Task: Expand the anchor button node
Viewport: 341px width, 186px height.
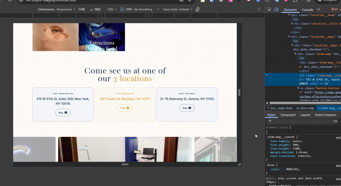Action: (x=298, y=88)
